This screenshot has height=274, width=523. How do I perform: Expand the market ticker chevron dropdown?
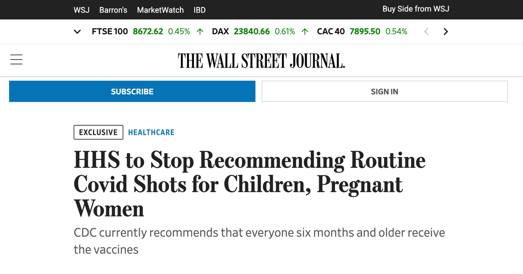coord(78,32)
